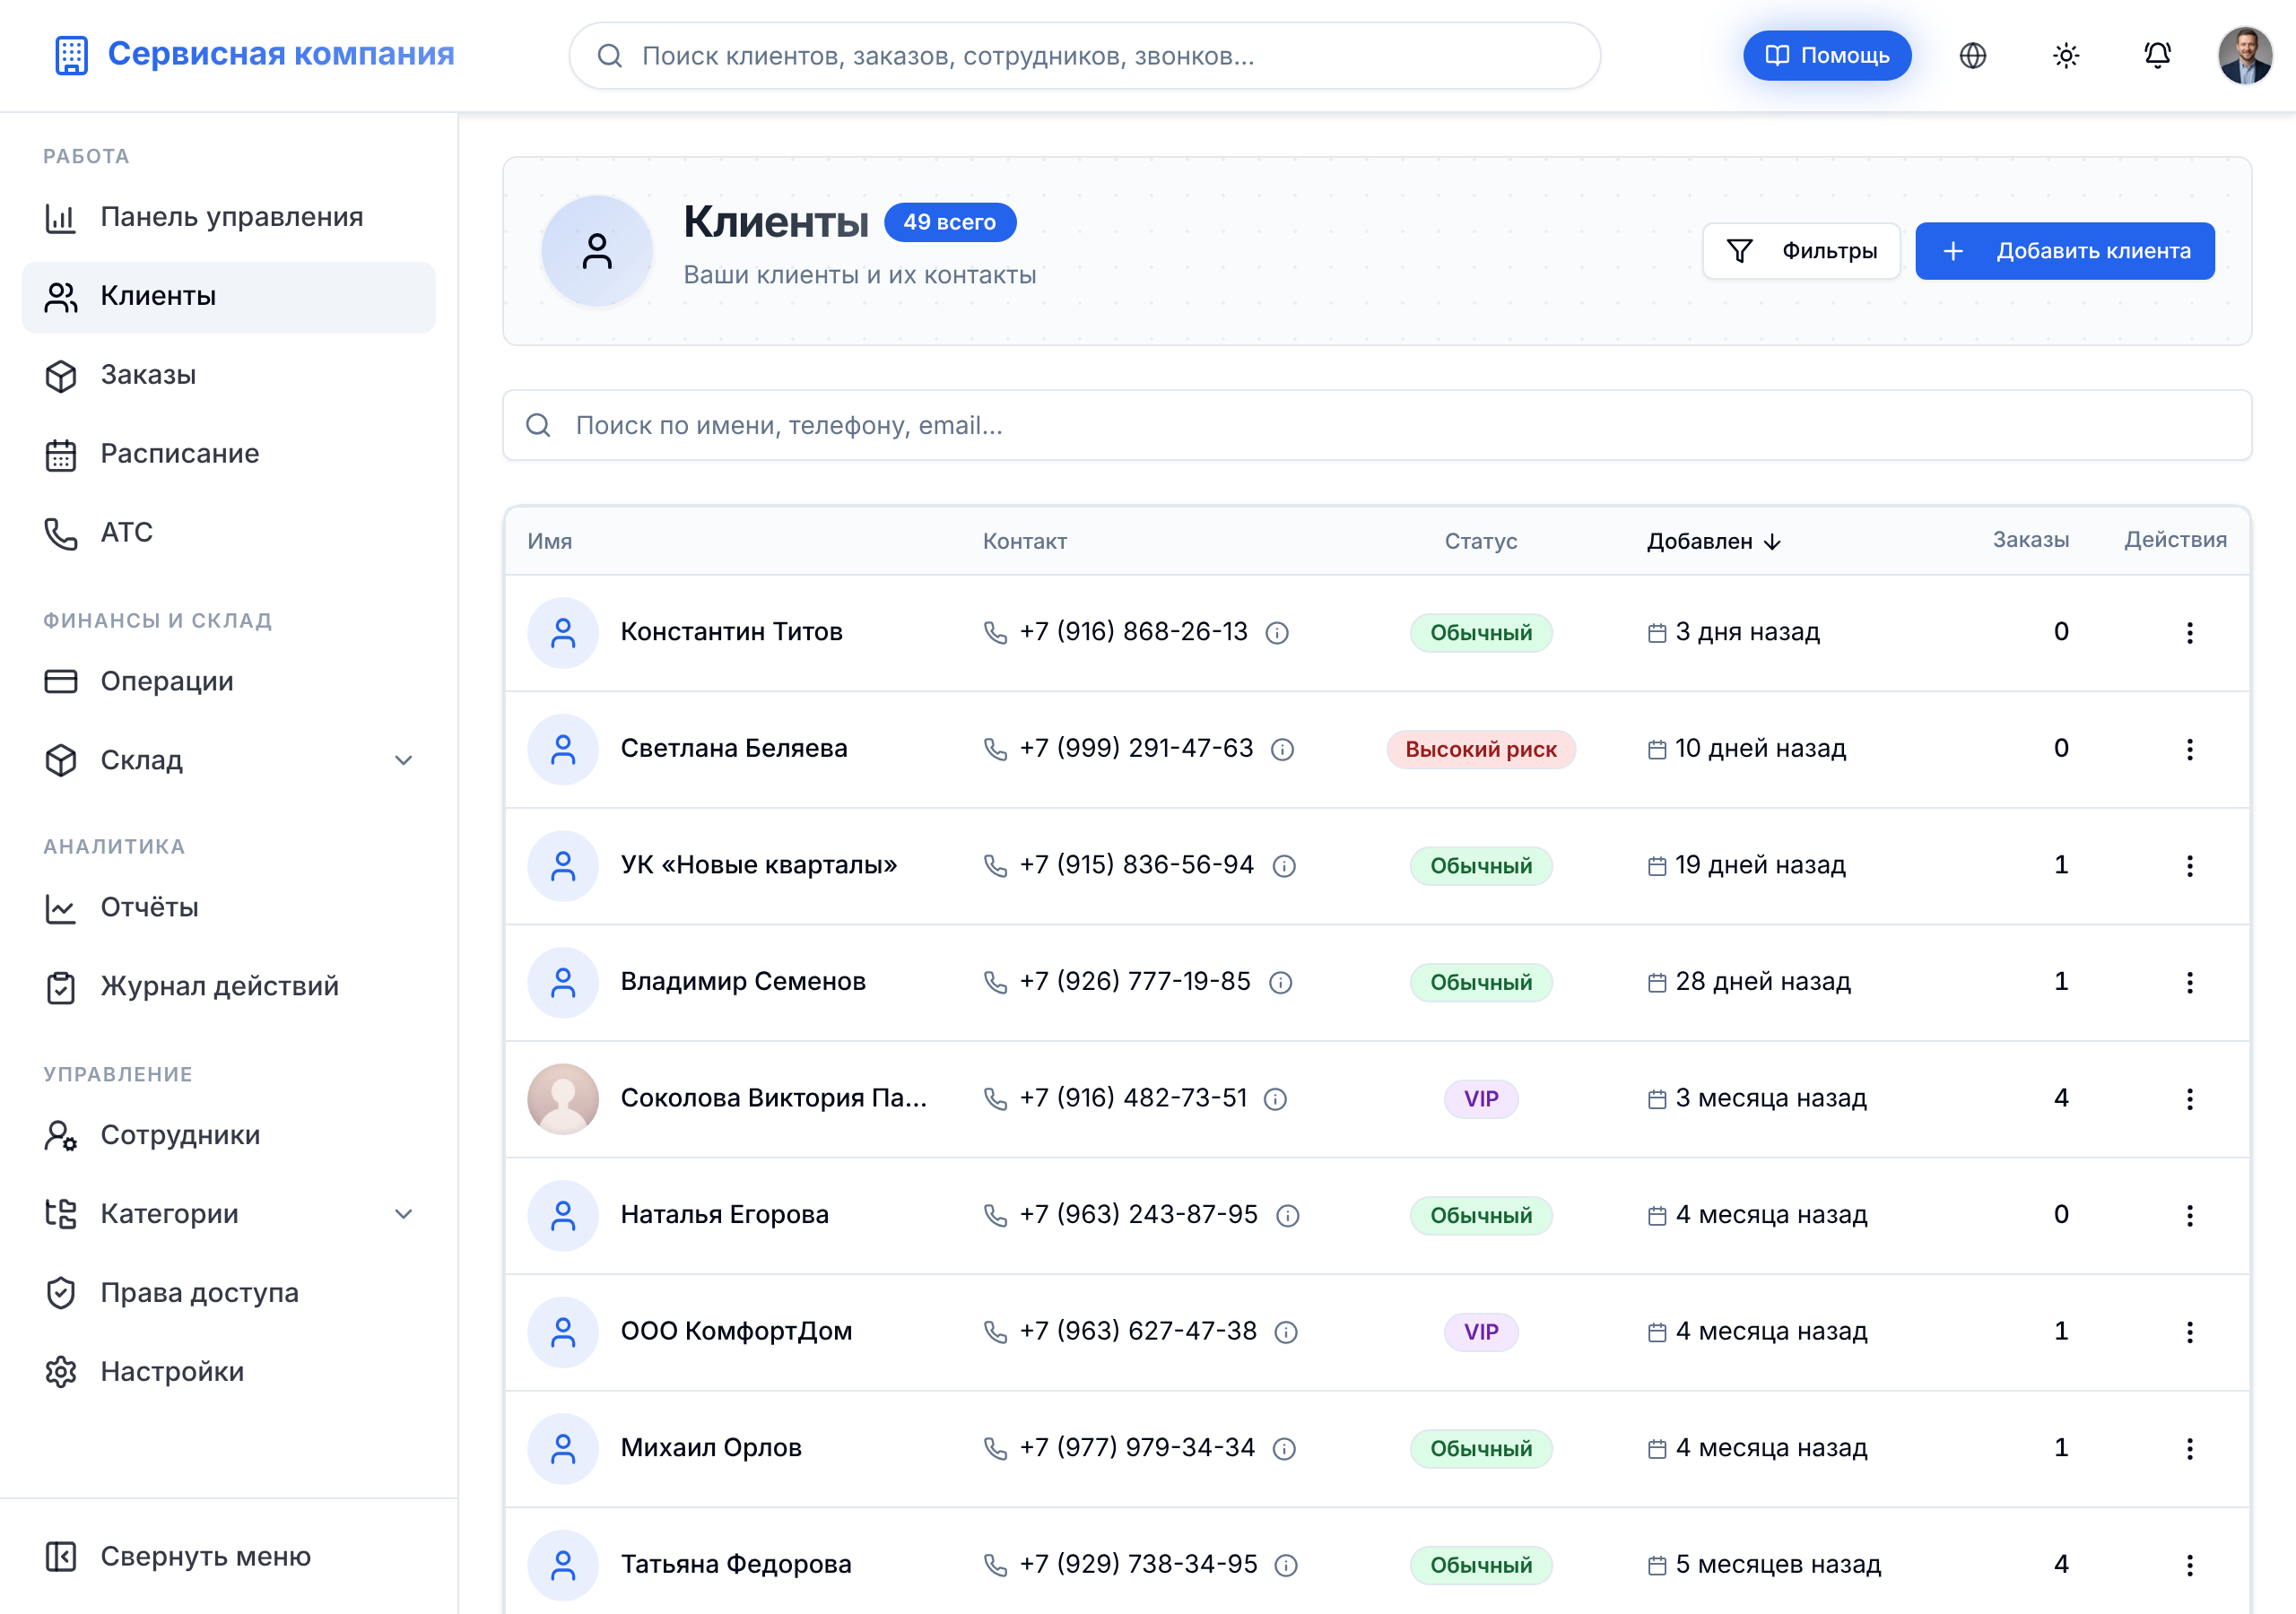Open Журнал действий log
This screenshot has height=1614, width=2296.
229,988
